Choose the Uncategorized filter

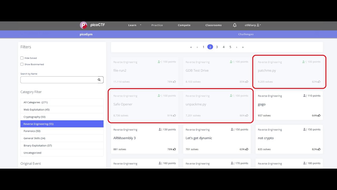click(x=62, y=153)
